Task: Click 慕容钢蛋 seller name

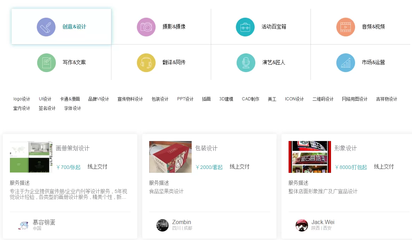Action: [x=44, y=222]
